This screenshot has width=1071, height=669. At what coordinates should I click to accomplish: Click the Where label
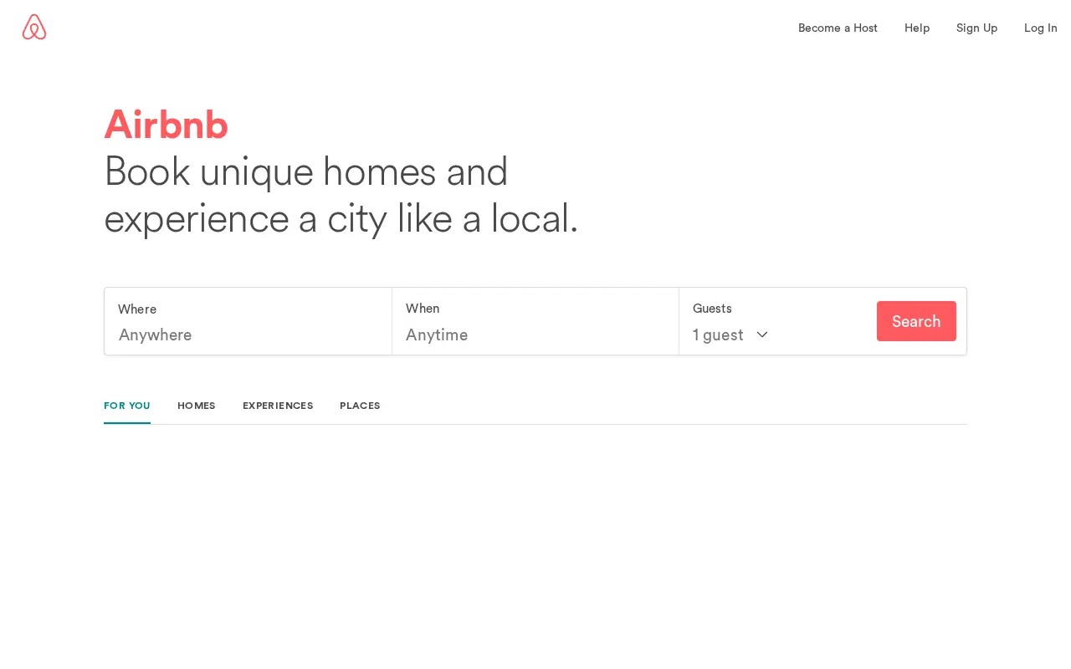[137, 309]
